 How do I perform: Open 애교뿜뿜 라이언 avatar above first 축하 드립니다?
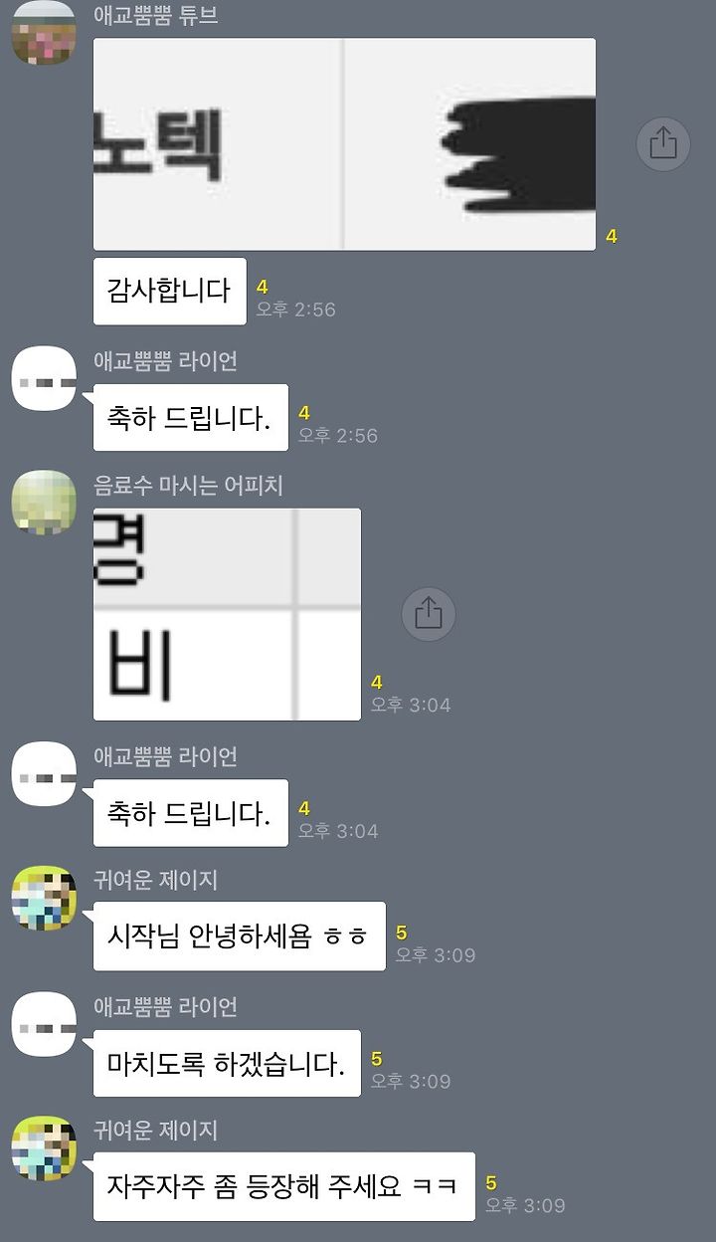(44, 378)
